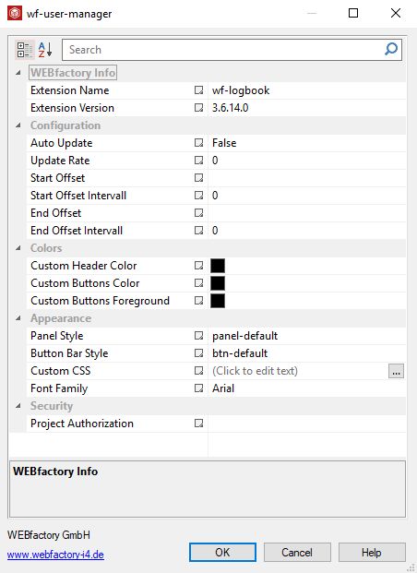Click the Panel Style property marker
The image size is (417, 573).
198,336
